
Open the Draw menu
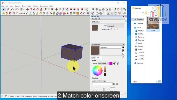24,6
